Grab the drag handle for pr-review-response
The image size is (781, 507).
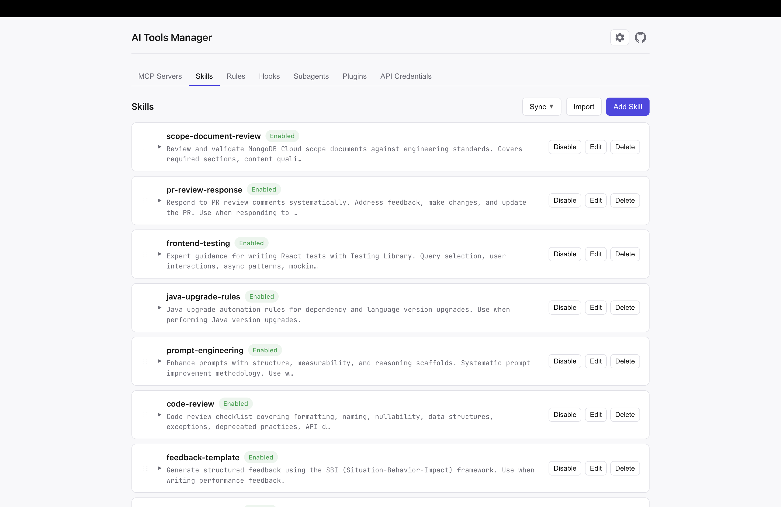(145, 201)
